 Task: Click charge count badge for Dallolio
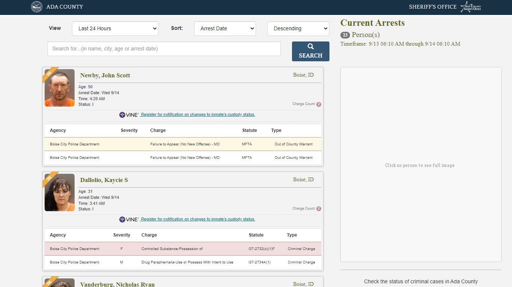(x=319, y=209)
